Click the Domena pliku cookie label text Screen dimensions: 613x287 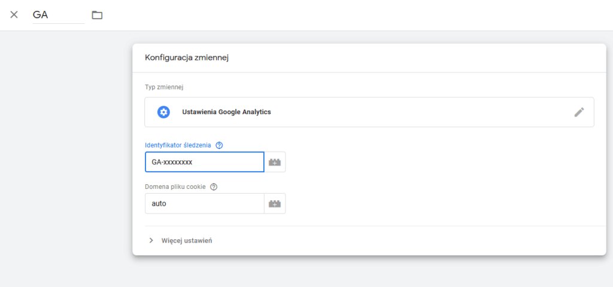point(175,187)
